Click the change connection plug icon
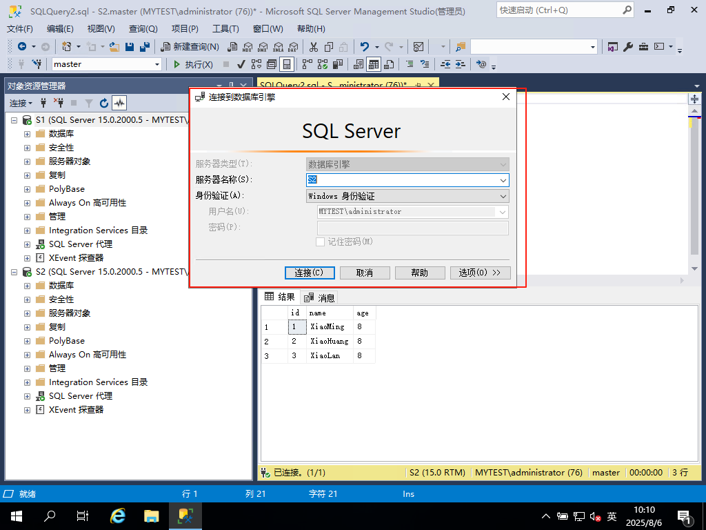Viewport: 706px width, 530px height. [x=37, y=64]
